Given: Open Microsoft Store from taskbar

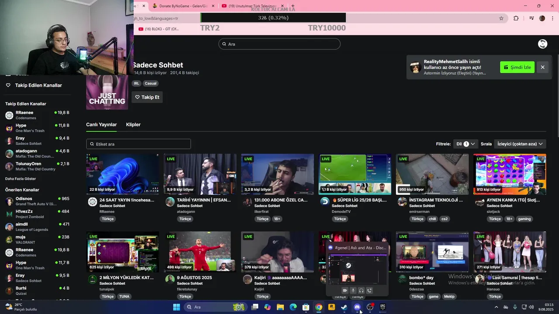Looking at the screenshot, I should (x=306, y=307).
